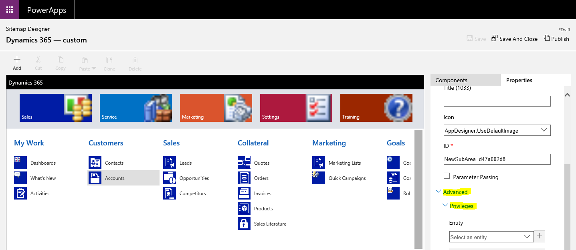Viewport: 576px width, 250px height.
Task: Click the Quick Campaigns subarea icon
Action: 319,178
